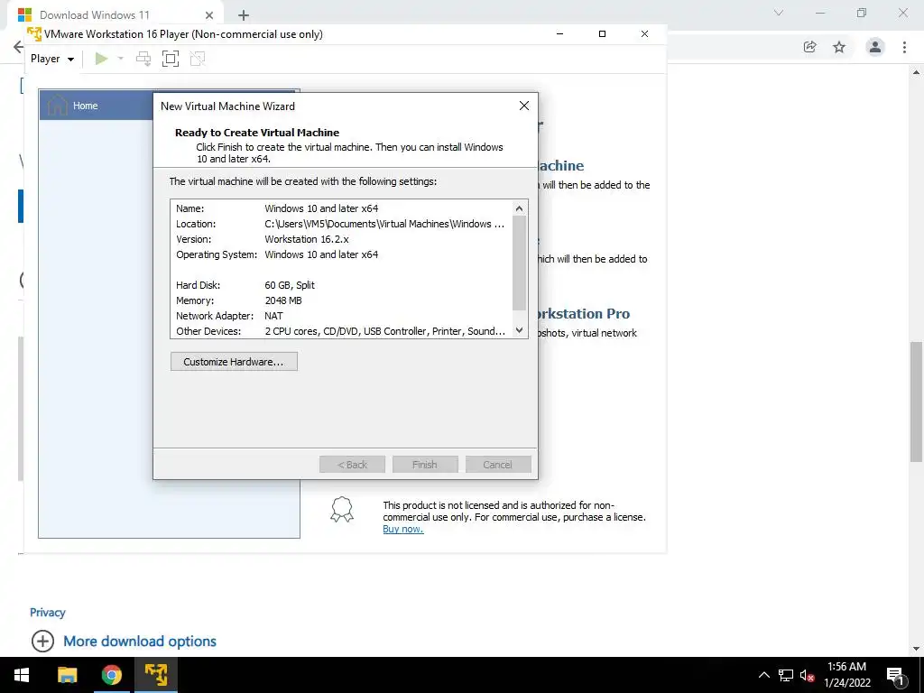This screenshot has width=924, height=693.
Task: Open the notification center icon
Action: pyautogui.click(x=895, y=675)
